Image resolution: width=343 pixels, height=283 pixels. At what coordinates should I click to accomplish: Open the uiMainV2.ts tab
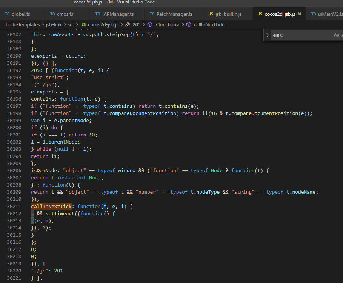point(329,14)
